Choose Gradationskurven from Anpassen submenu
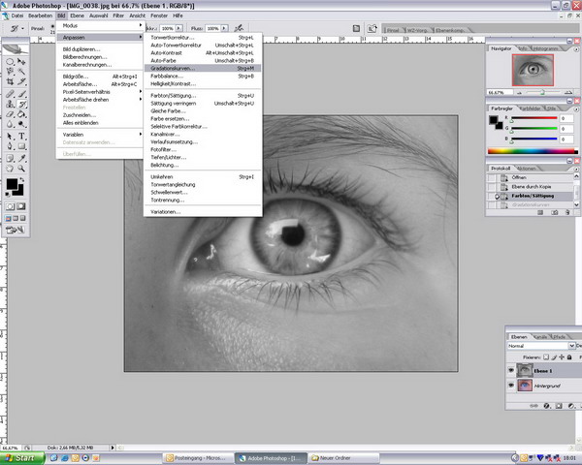The height and width of the screenshot is (465, 582). point(203,68)
